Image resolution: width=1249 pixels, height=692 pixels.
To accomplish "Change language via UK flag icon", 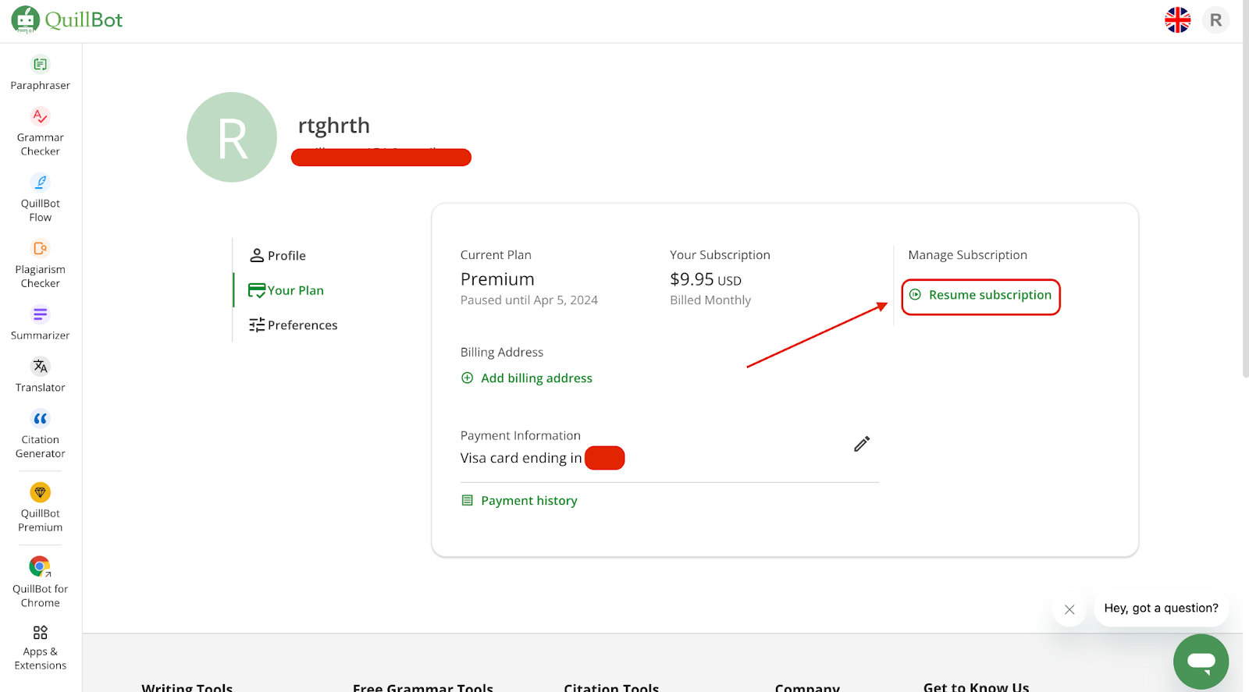I will pos(1177,20).
